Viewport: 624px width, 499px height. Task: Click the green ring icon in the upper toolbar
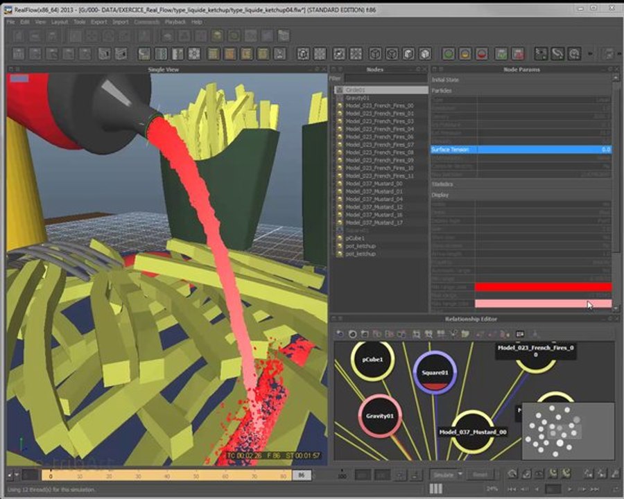point(234,36)
